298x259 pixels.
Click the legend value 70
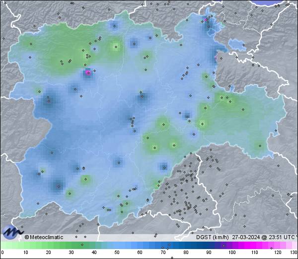(163, 253)
